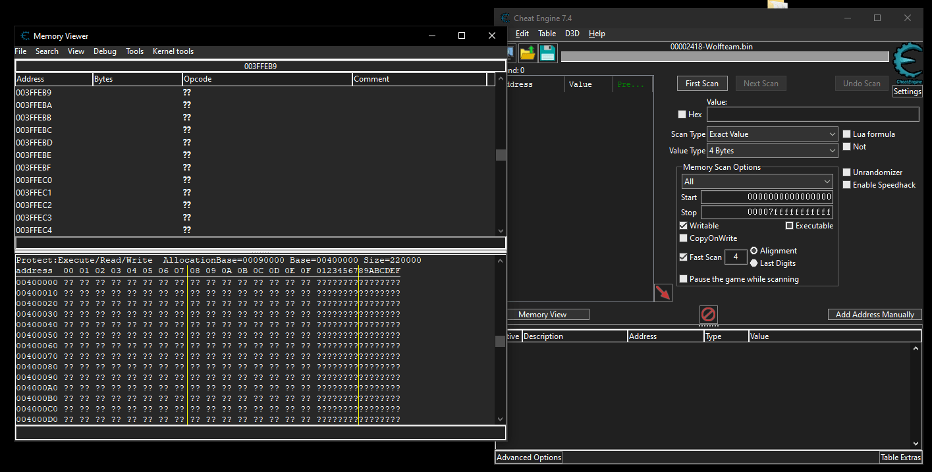Toggle the Executable checkbox
Viewport: 932px width, 472px height.
(x=790, y=226)
